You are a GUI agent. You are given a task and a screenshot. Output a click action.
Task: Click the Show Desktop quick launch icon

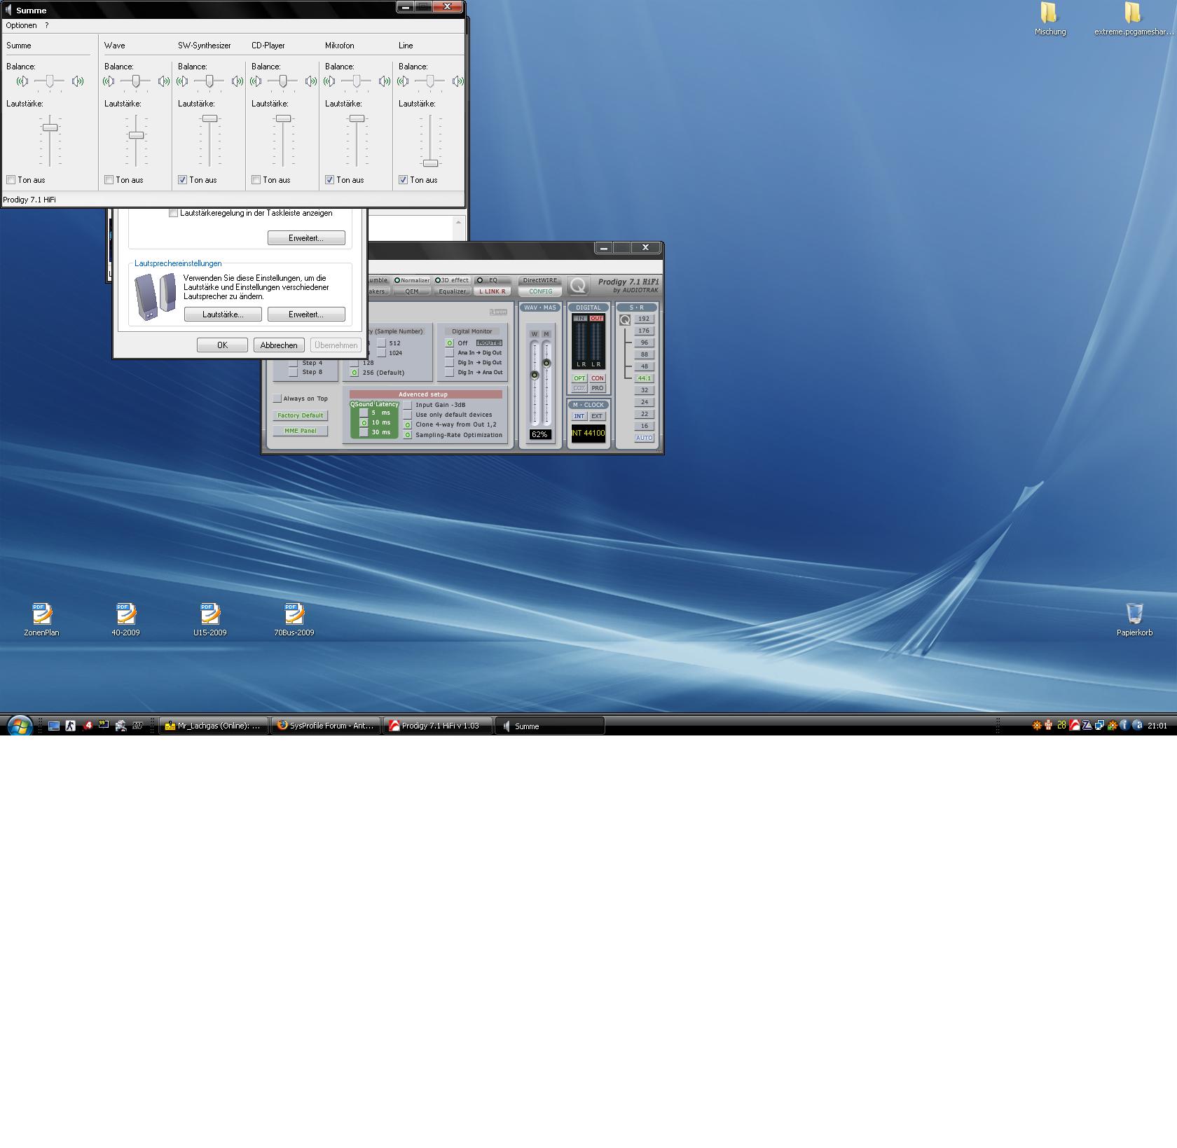[54, 726]
